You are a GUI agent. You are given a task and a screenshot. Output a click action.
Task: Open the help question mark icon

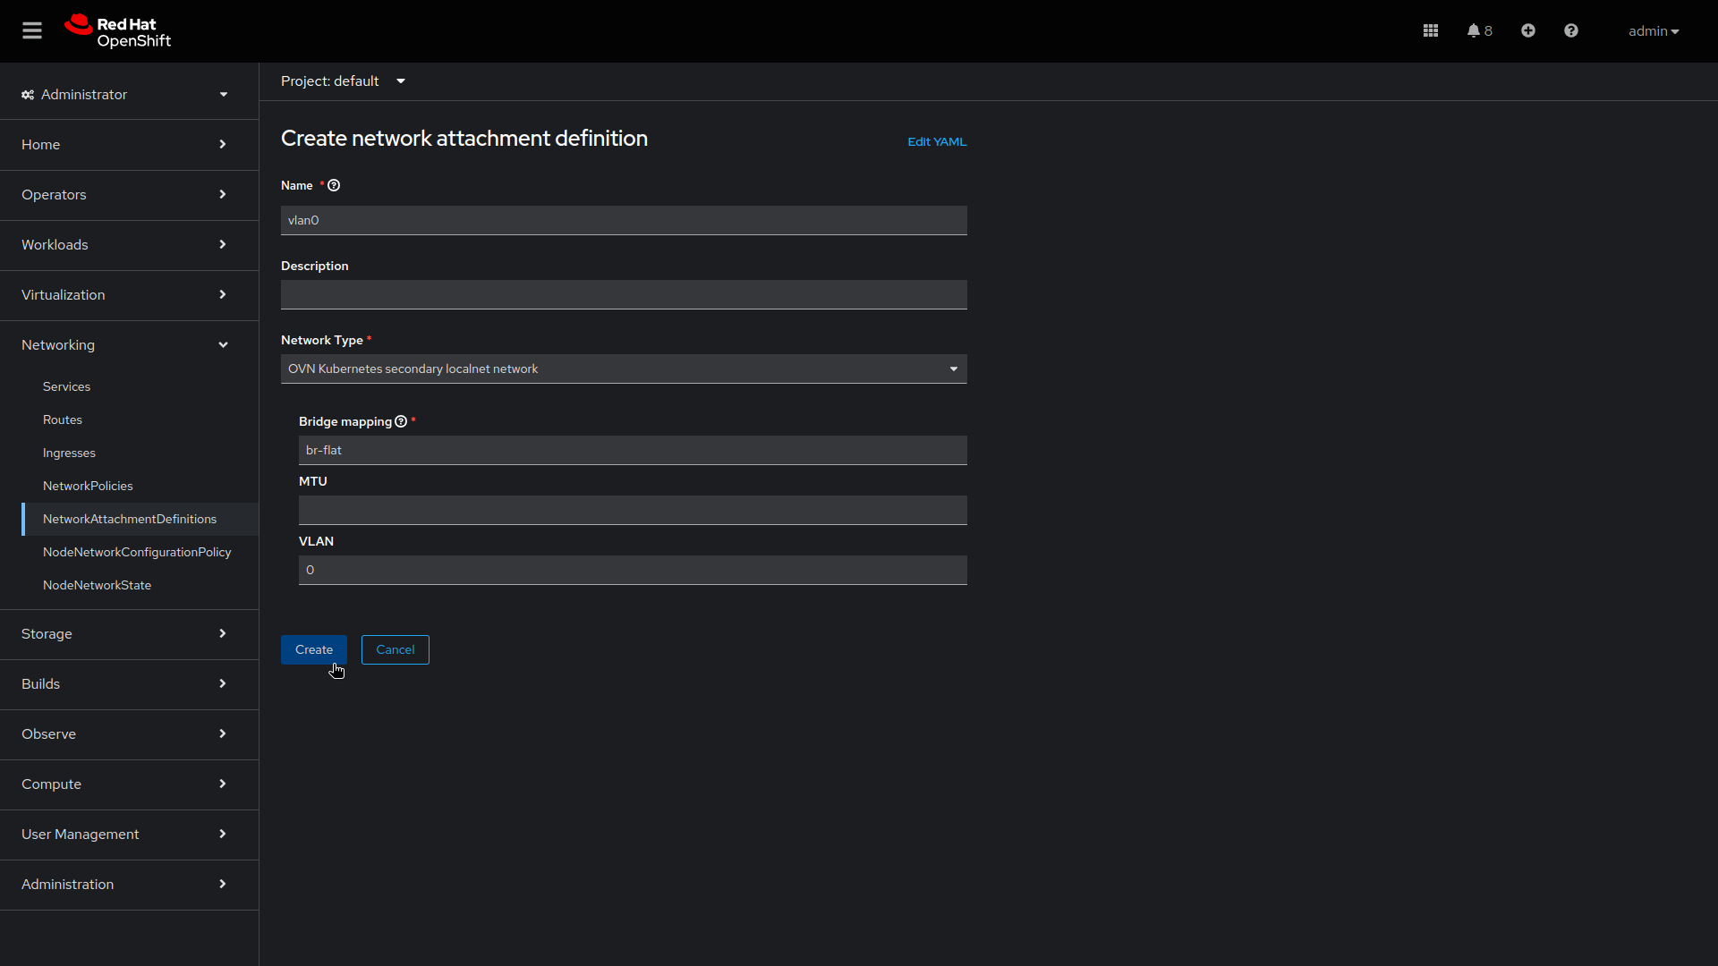click(x=1571, y=30)
